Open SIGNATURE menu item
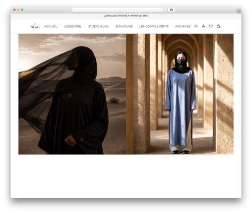This screenshot has height=213, width=252. tap(124, 26)
